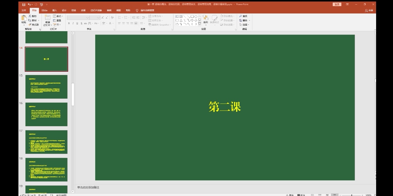Activate the Format Painter (格式刷)
The width and height of the screenshot is (393, 196).
[x=33, y=24]
